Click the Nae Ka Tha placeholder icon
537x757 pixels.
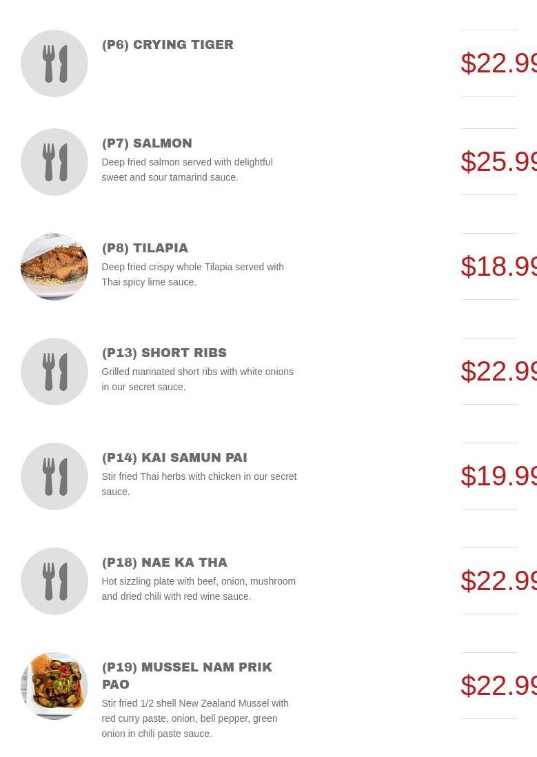pyautogui.click(x=54, y=581)
